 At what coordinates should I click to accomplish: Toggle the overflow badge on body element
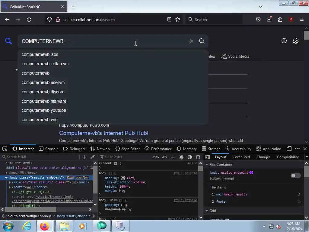[x=82, y=178]
